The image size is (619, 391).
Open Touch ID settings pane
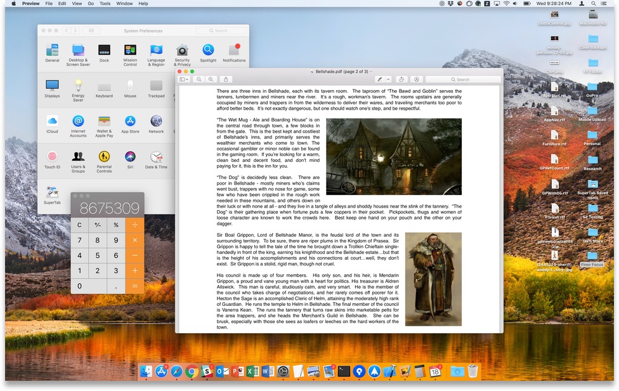click(x=52, y=157)
